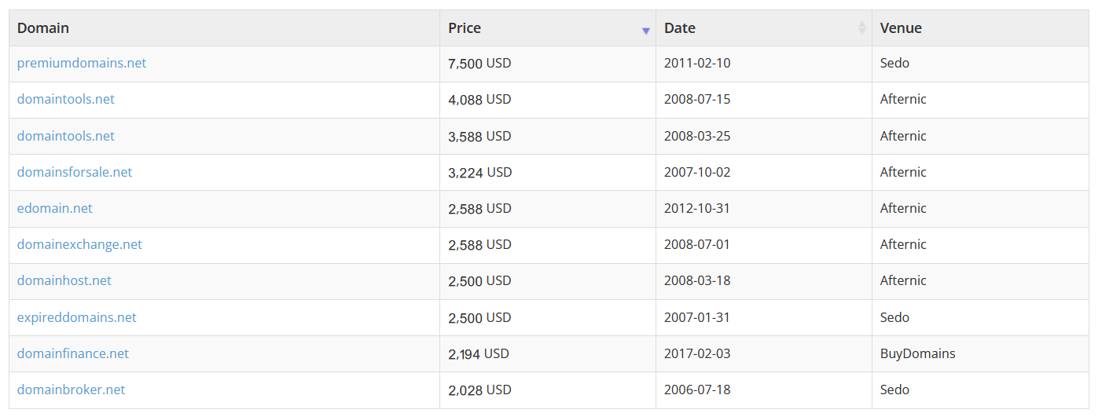The image size is (1102, 417).
Task: Select the 7,500 USD price cell
Action: (x=548, y=64)
